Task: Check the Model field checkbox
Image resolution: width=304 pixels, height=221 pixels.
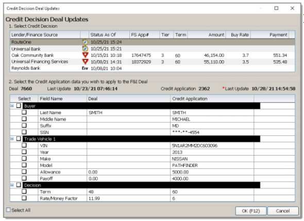Action: point(24,165)
